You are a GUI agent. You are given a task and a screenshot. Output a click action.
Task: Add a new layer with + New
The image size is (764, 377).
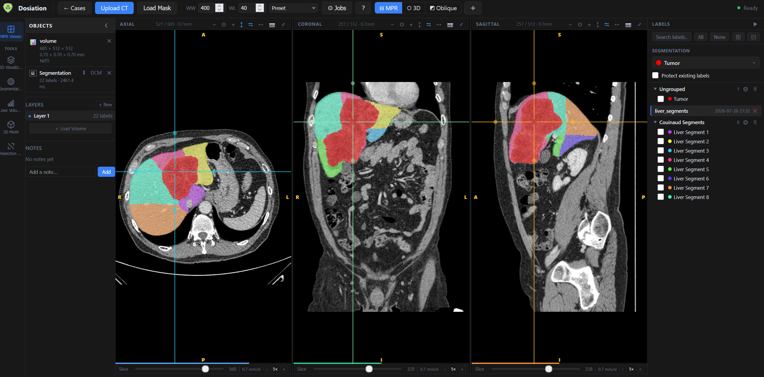tap(105, 104)
